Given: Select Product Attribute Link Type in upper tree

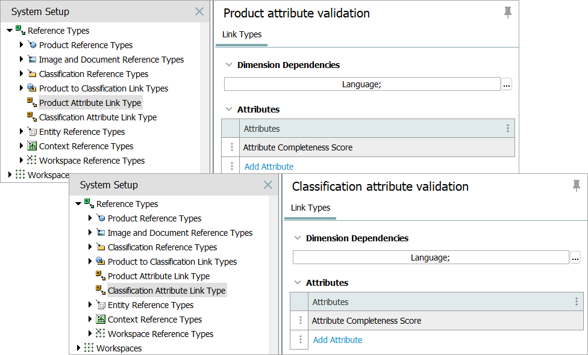Looking at the screenshot, I should [90, 103].
